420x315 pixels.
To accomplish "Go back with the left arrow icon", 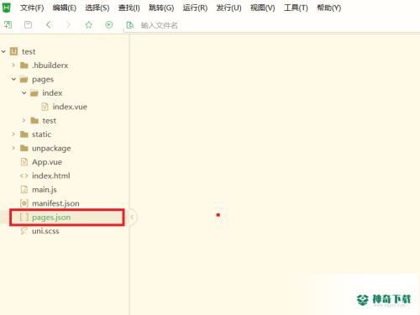I will [x=49, y=25].
